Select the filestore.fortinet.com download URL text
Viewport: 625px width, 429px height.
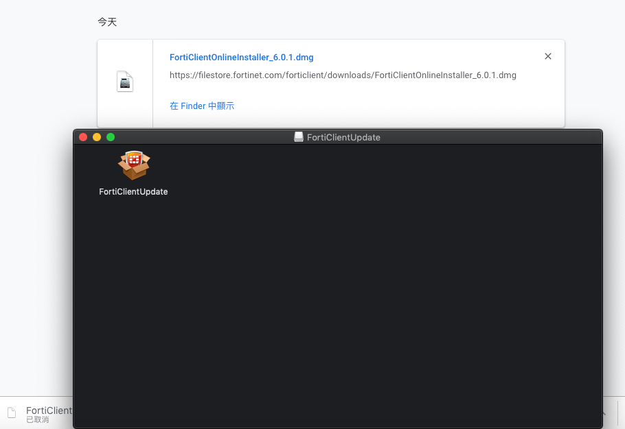[x=343, y=75]
